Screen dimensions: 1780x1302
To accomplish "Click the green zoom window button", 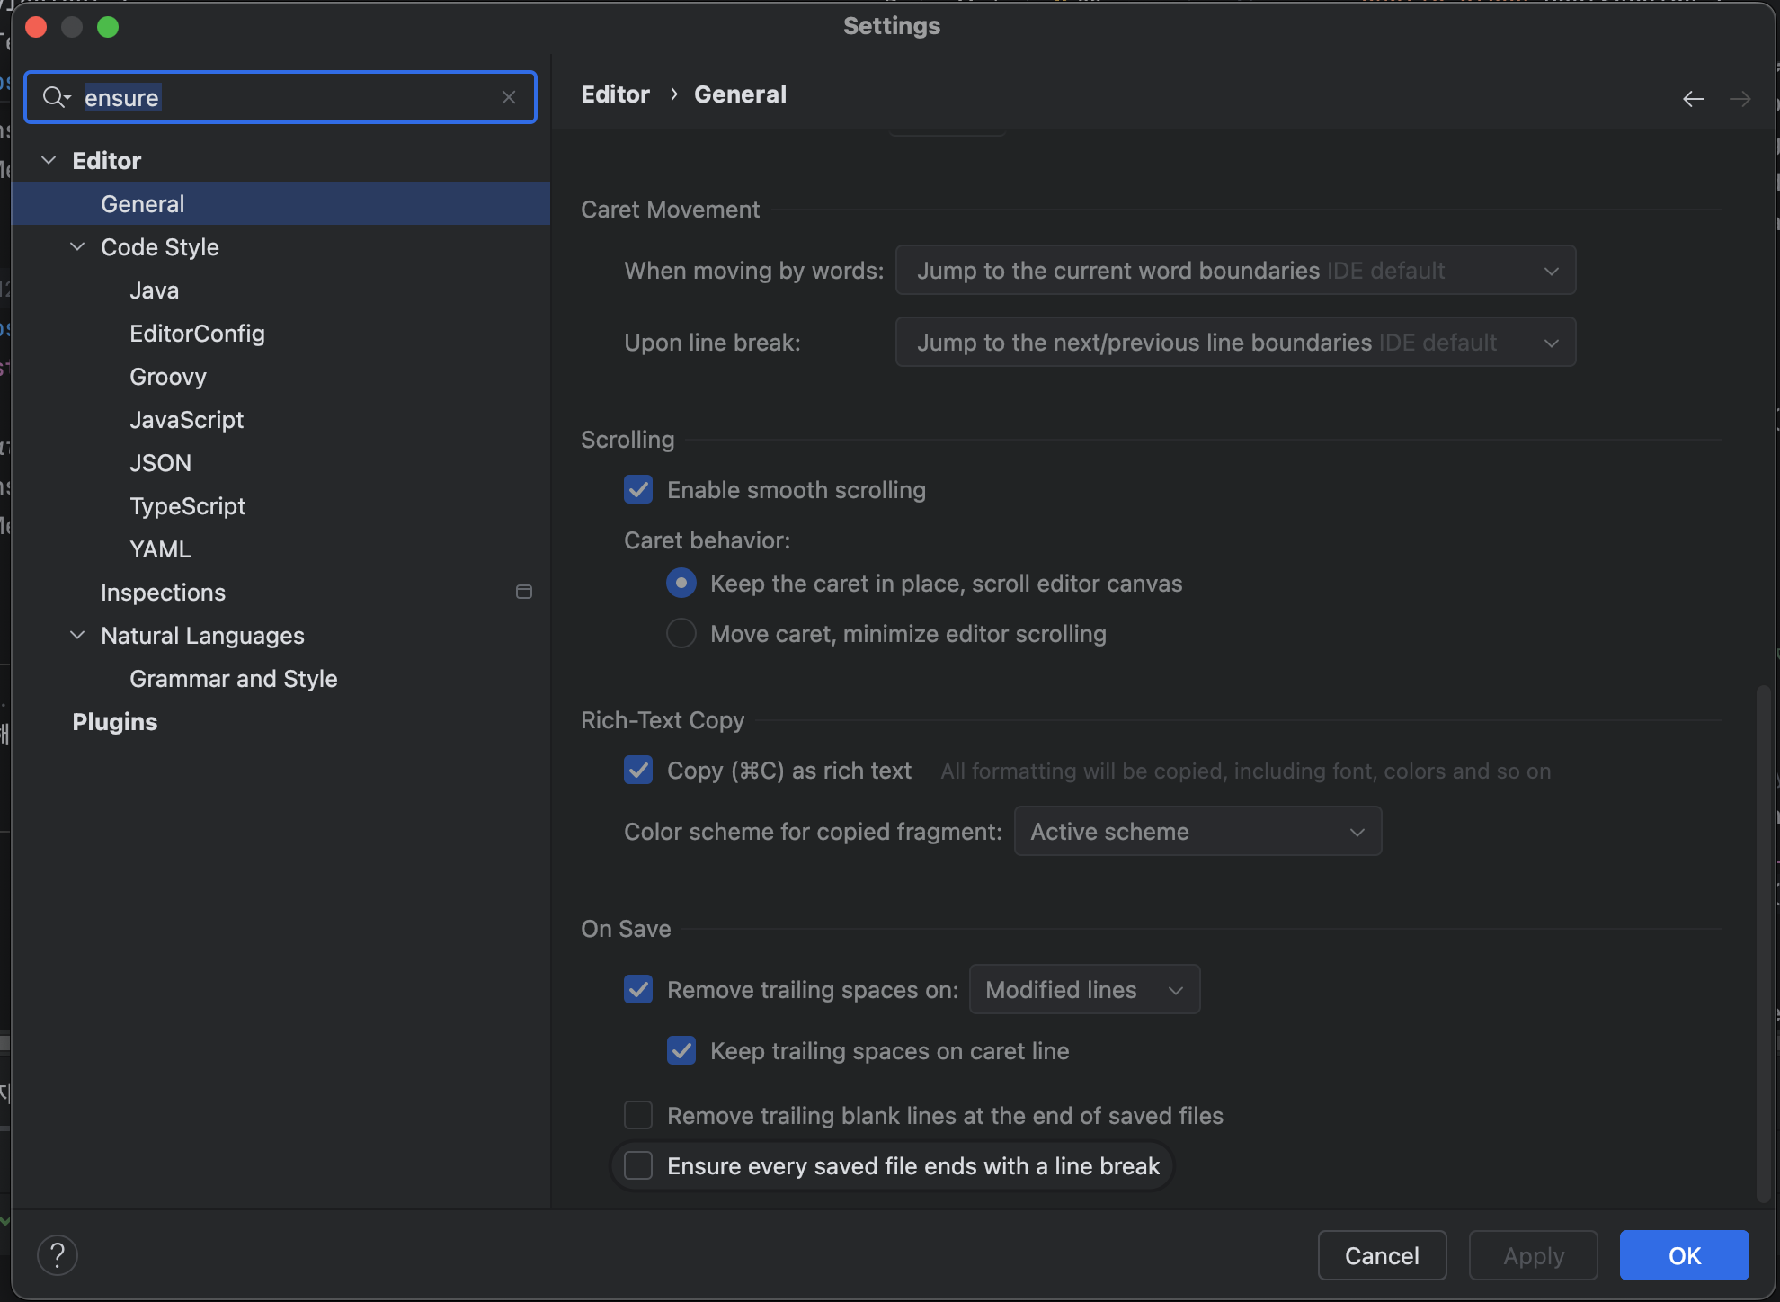I will 108,27.
